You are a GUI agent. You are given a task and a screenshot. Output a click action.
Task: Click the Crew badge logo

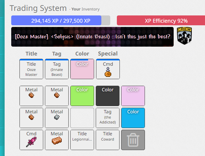(184, 36)
